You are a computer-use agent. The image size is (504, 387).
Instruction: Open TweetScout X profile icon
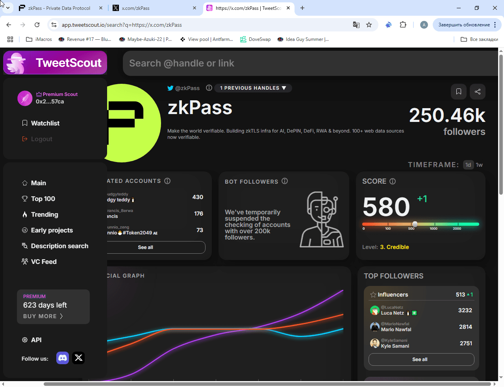pos(78,358)
